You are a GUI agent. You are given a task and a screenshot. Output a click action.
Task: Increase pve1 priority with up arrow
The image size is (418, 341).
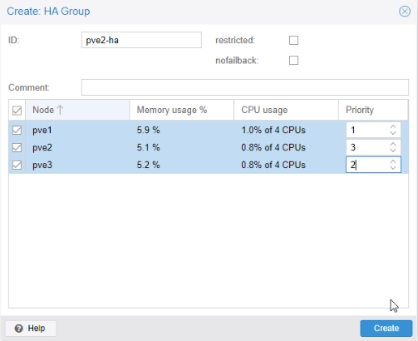pos(393,127)
